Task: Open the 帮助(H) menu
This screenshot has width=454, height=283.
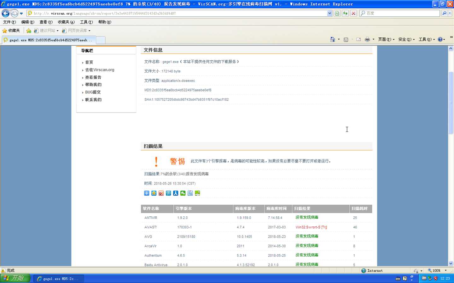Action: coord(105,22)
